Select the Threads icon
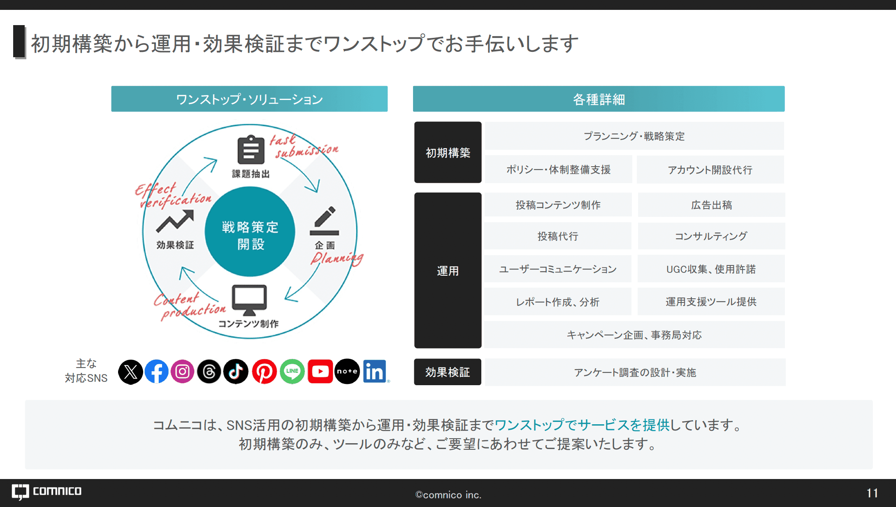This screenshot has width=896, height=507. pyautogui.click(x=210, y=372)
